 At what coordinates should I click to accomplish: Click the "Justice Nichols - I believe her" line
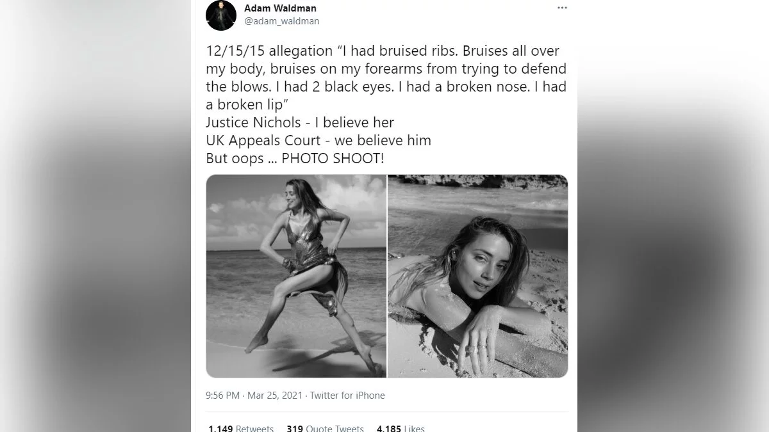[300, 122]
